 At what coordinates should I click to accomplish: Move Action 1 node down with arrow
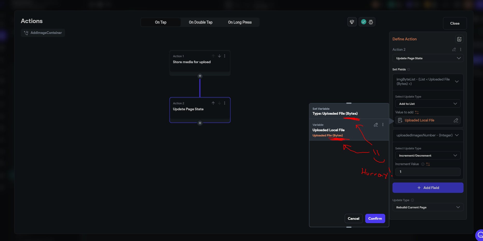coord(219,56)
